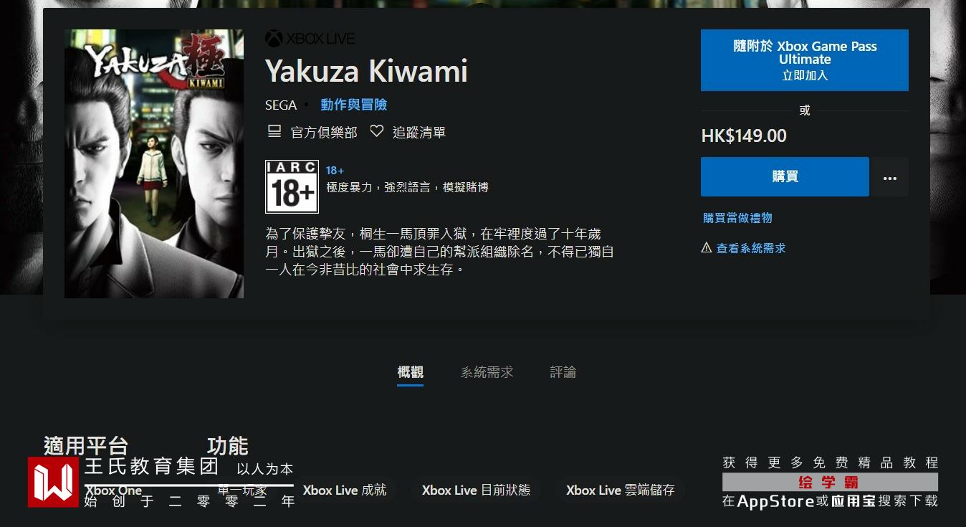Viewport: 966px width, 527px height.
Task: Toggle the wishlist heart icon
Action: click(x=377, y=131)
